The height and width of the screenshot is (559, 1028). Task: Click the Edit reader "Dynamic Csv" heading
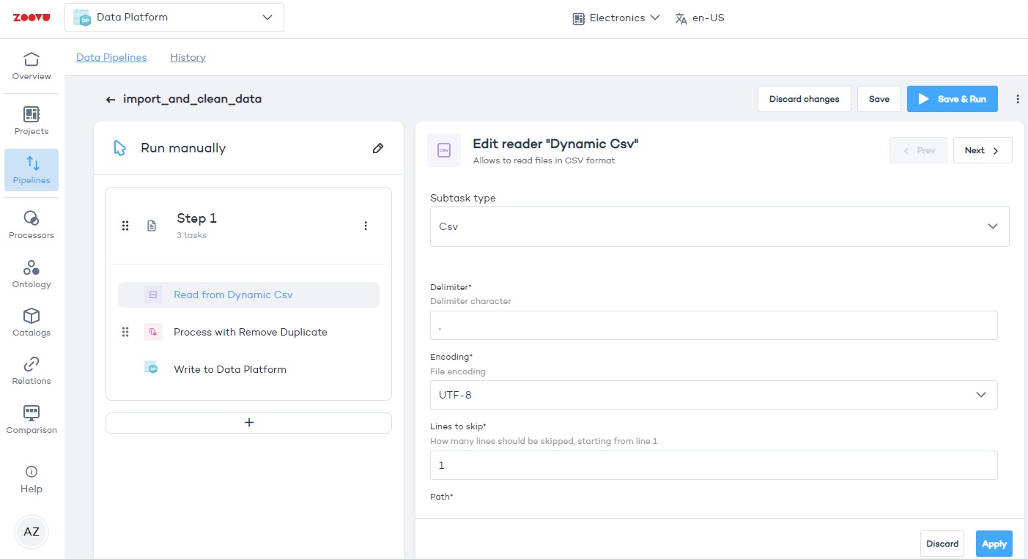pos(556,144)
